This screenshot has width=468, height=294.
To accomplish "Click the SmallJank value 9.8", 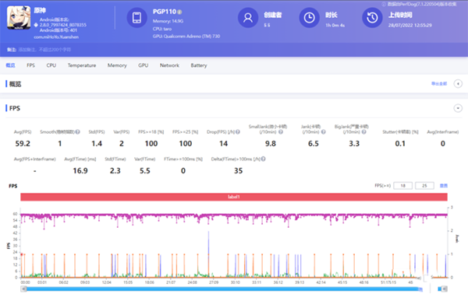I will click(x=271, y=144).
